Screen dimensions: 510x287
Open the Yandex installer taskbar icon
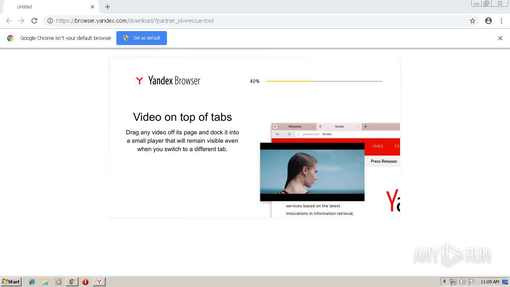click(x=99, y=282)
